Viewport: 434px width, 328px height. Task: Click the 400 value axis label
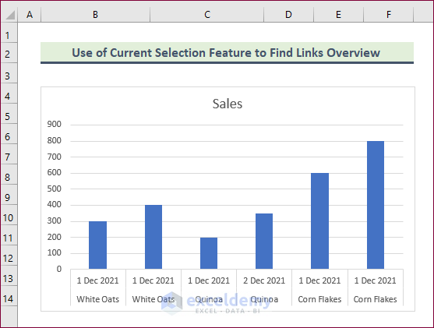point(55,205)
